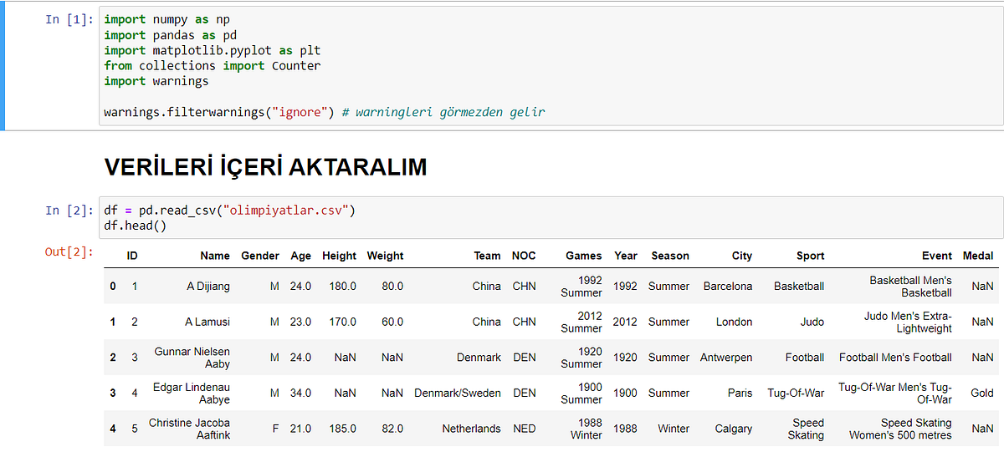Click the Winter season cell

tap(674, 429)
